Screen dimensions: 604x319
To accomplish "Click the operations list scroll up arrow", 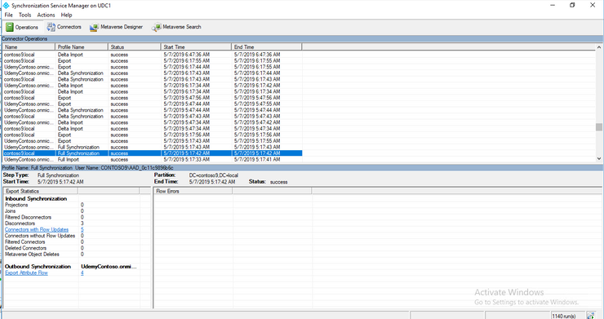I will tap(599, 47).
